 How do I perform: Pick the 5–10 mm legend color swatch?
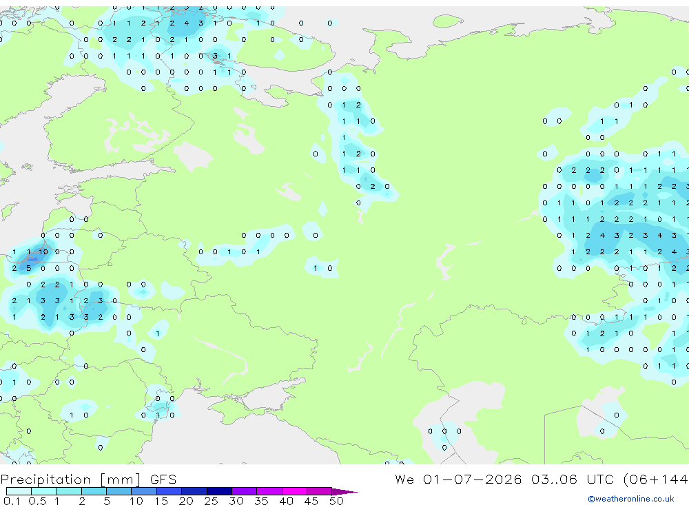click(x=119, y=491)
